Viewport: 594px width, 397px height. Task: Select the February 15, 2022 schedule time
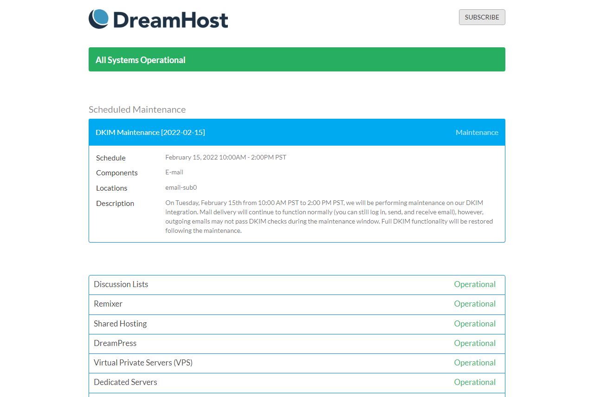226,157
